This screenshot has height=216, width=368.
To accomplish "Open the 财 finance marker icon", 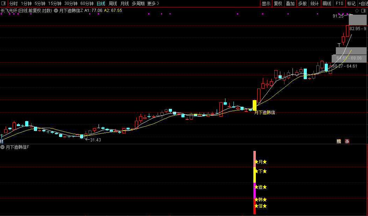I will pyautogui.click(x=2, y=141).
